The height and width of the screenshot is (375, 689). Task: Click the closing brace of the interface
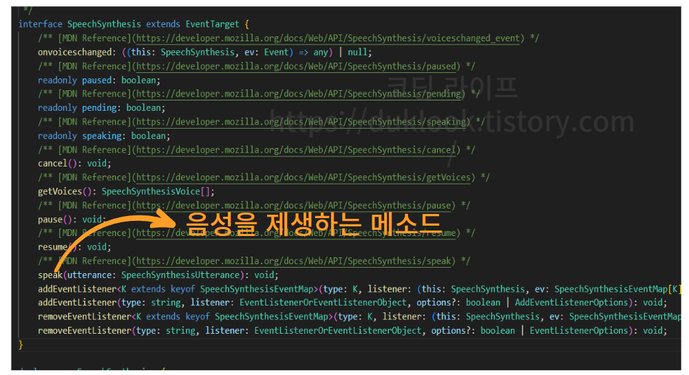[21, 345]
